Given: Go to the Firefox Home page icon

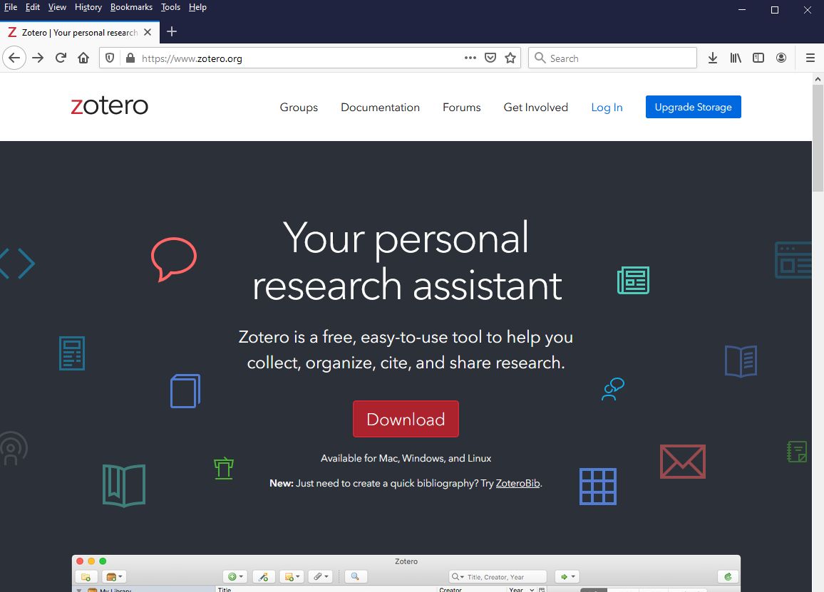Looking at the screenshot, I should click(83, 58).
